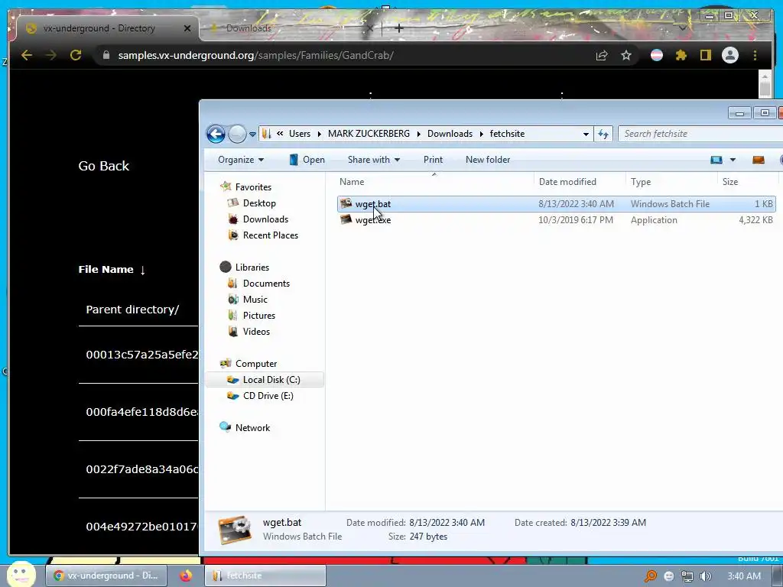Select the wget.bat file
This screenshot has width=783, height=587.
click(x=557, y=203)
